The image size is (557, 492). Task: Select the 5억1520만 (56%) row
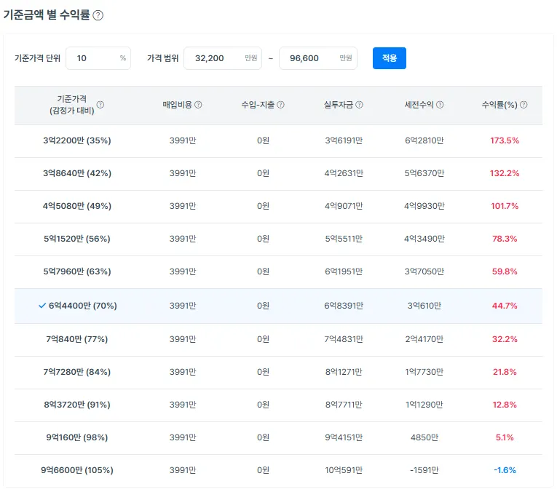[278, 239]
